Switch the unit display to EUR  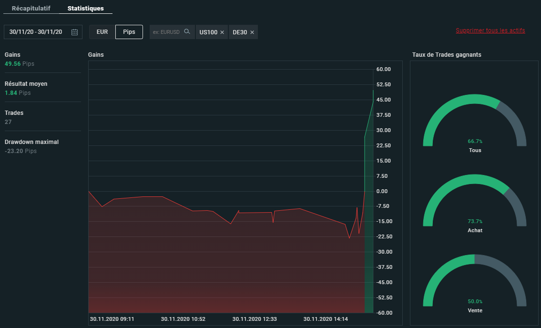coord(102,32)
